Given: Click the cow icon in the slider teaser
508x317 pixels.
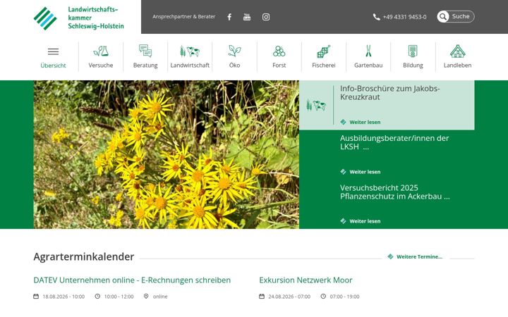Looking at the screenshot, I should pos(316,105).
